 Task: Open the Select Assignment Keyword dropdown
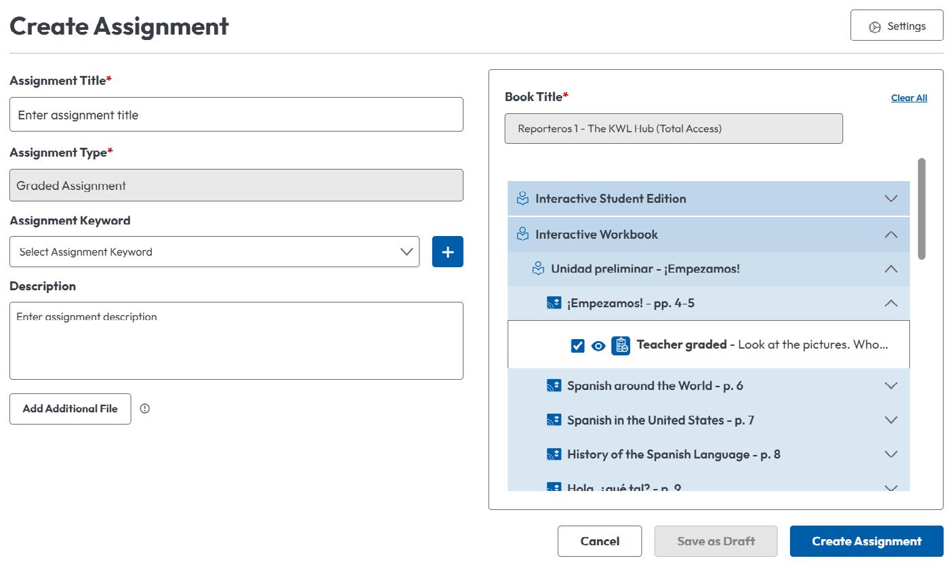[x=214, y=252]
